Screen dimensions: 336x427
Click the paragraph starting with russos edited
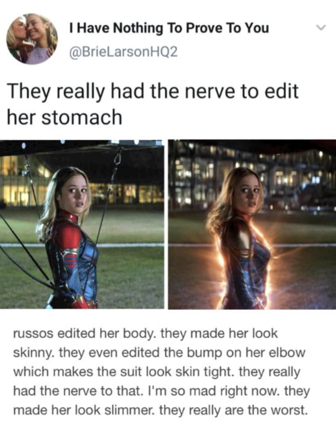point(162,372)
